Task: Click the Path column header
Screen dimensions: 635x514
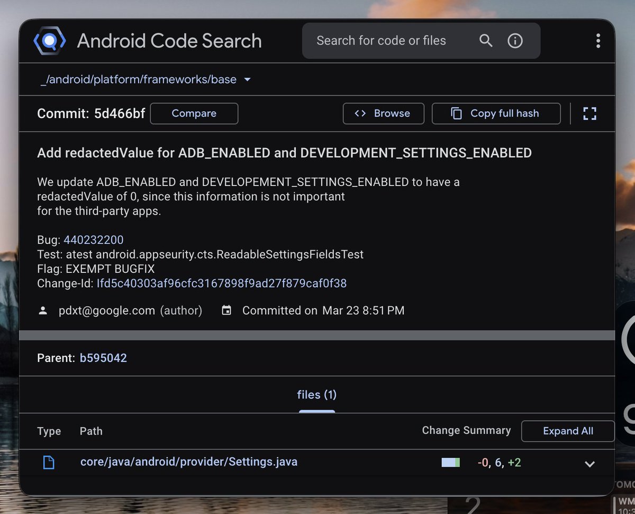Action: pyautogui.click(x=91, y=431)
